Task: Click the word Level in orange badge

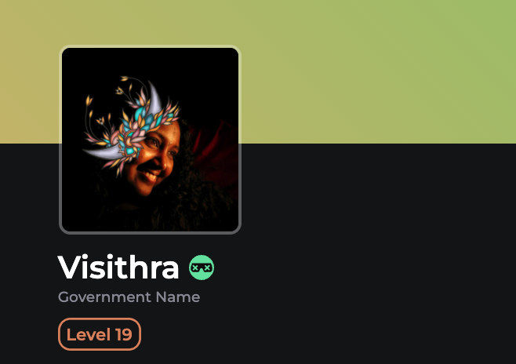Action: point(89,335)
